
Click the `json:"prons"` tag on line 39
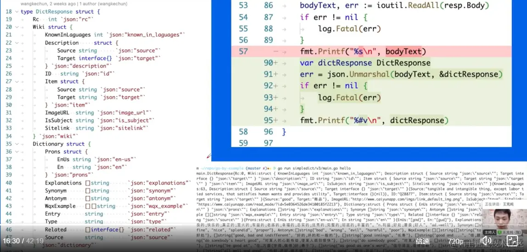click(72, 175)
